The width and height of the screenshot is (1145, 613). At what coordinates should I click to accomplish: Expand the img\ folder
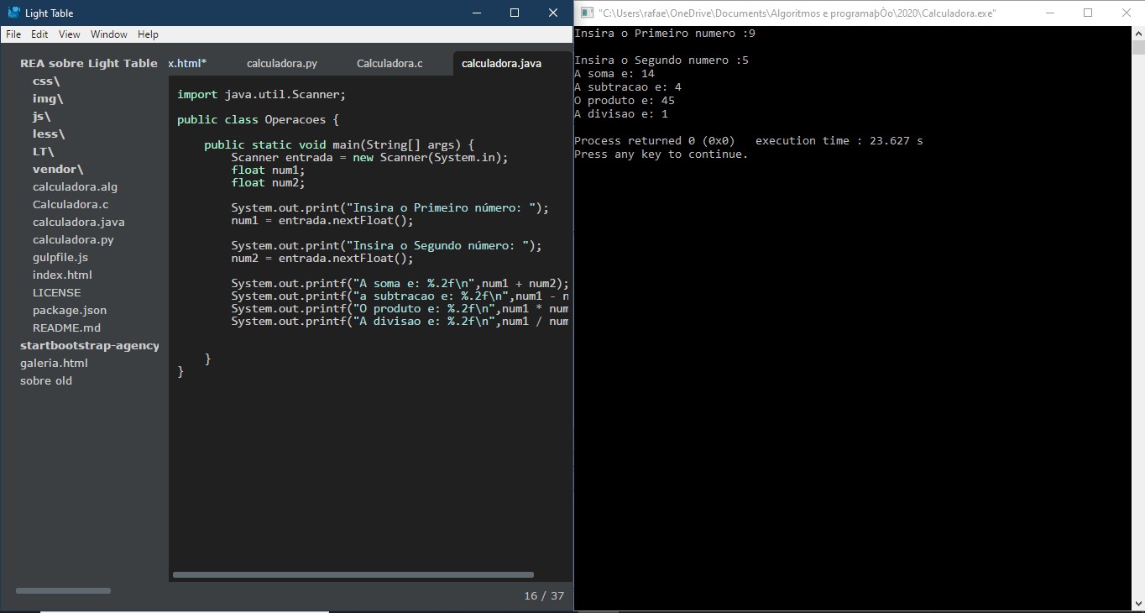coord(48,98)
